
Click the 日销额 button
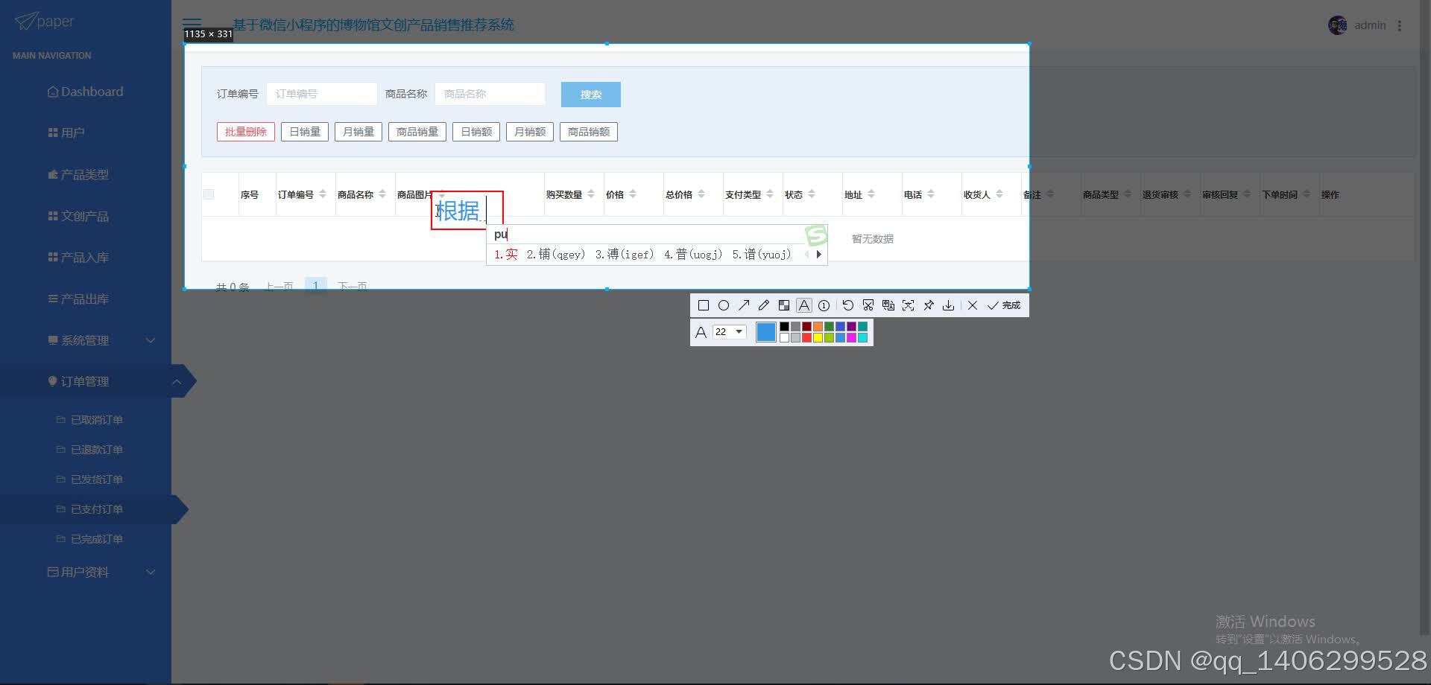476,132
